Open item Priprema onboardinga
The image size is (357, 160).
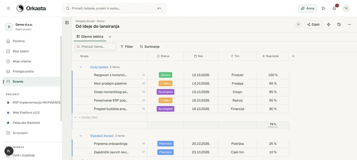111,144
